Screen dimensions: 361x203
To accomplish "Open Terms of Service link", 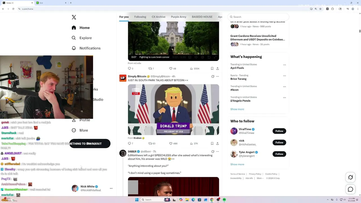I will 237,174.
